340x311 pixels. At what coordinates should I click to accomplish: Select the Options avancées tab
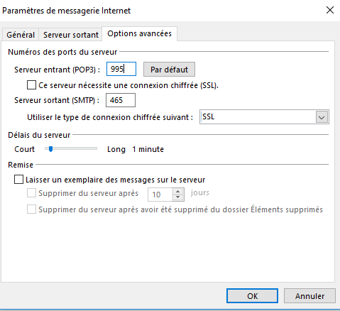(x=139, y=33)
